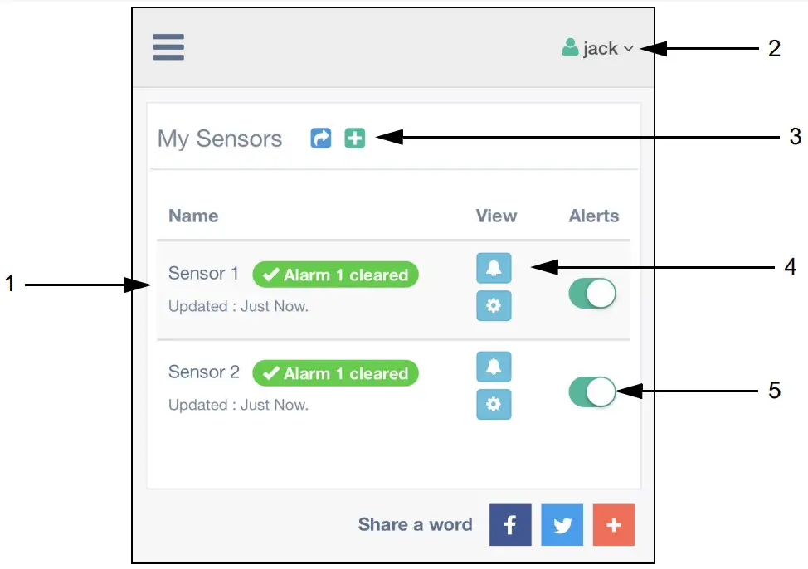Click the green add sensor plus icon
Image resolution: width=808 pixels, height=569 pixels.
tap(355, 139)
